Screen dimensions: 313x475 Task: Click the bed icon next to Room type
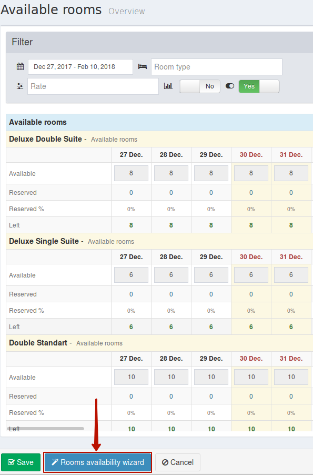click(142, 67)
